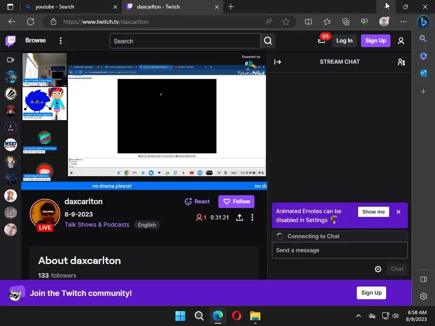Image resolution: width=435 pixels, height=326 pixels.
Task: Open stream options three-dot menu
Action: [252, 218]
